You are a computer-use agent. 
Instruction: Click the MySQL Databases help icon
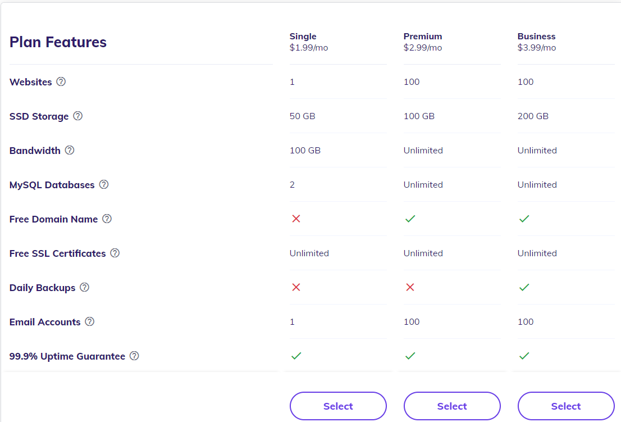[104, 184]
